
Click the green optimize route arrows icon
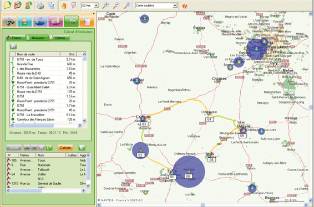(x=49, y=148)
